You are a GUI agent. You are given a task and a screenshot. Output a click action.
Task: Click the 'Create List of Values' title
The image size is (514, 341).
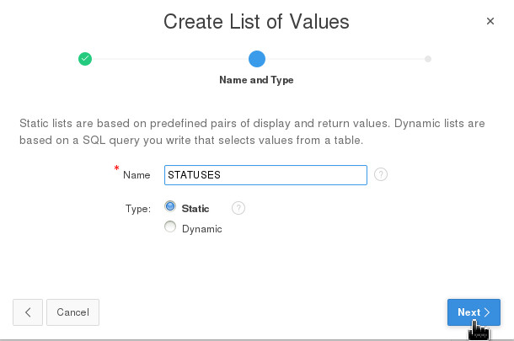click(x=256, y=21)
